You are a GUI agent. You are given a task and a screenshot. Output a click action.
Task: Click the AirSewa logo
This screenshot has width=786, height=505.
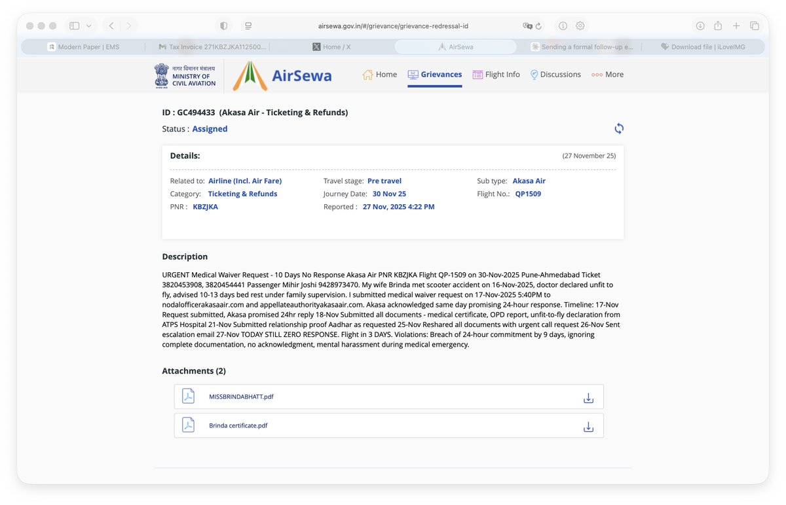[x=283, y=75]
